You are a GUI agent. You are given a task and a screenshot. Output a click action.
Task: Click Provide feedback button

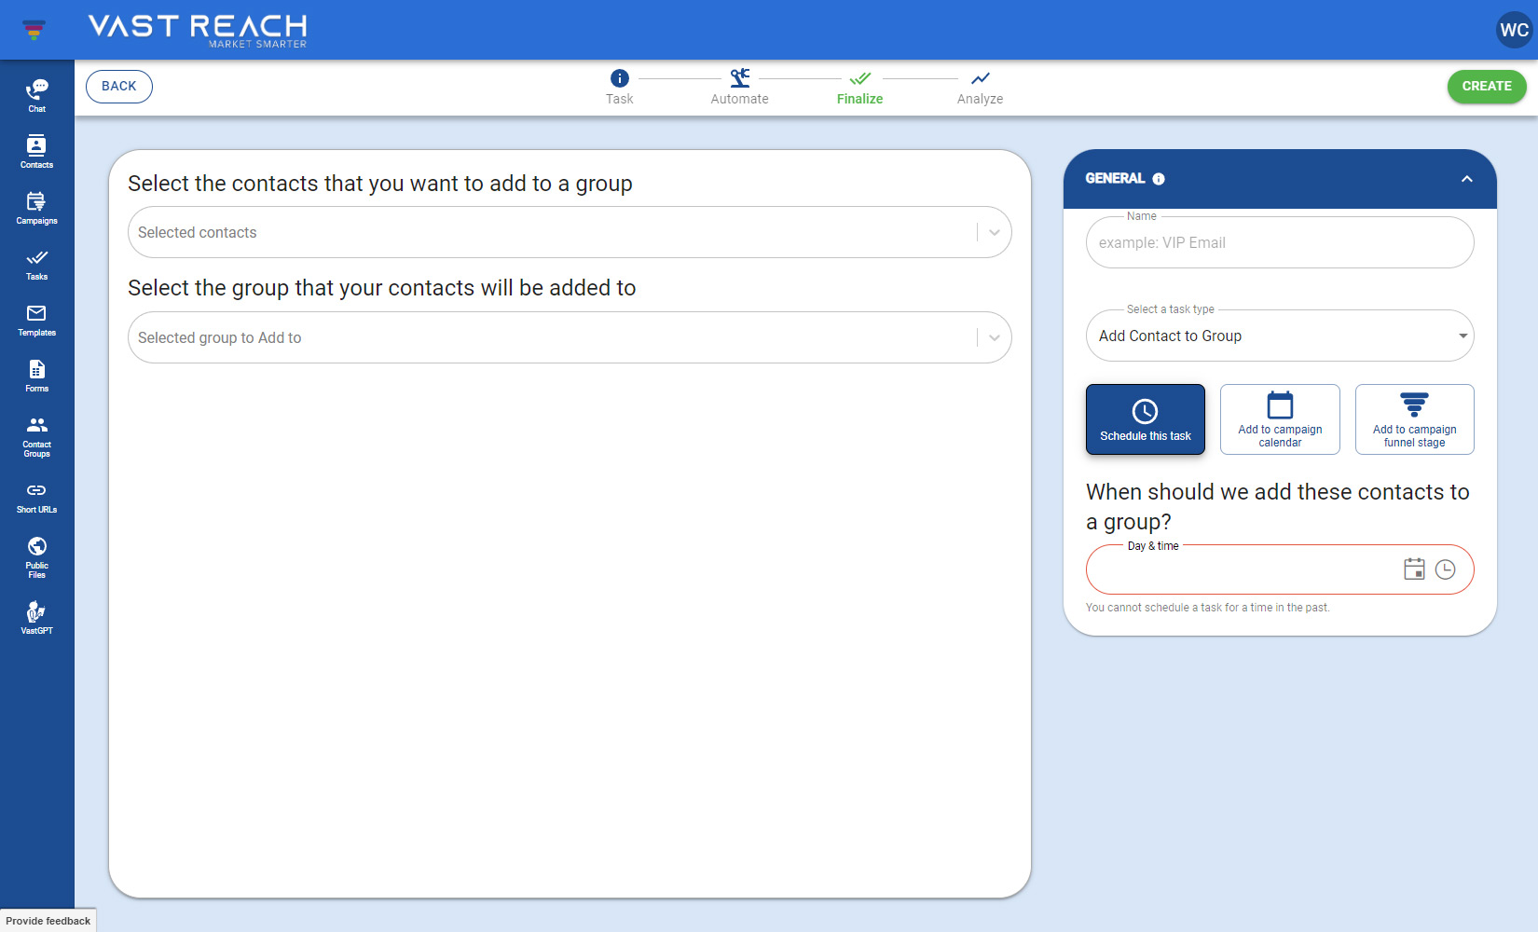click(x=48, y=921)
